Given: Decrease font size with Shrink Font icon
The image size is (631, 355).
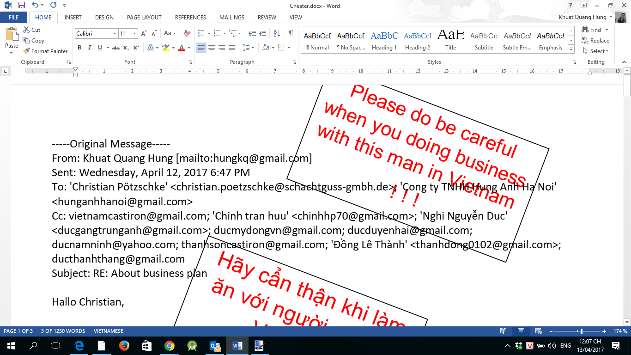Looking at the screenshot, I should click(154, 34).
